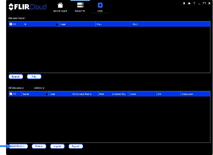213x155 pixels.
Task: Click the Add Device button
Action: click(18, 146)
